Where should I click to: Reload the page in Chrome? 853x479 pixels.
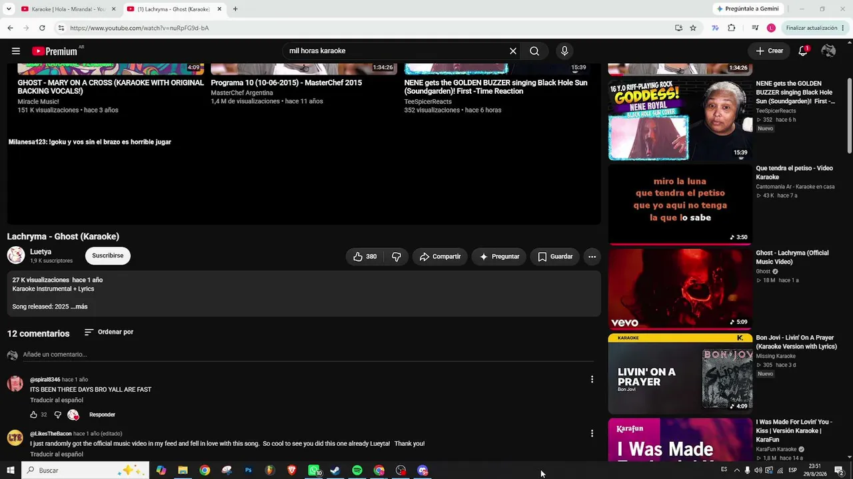42,28
